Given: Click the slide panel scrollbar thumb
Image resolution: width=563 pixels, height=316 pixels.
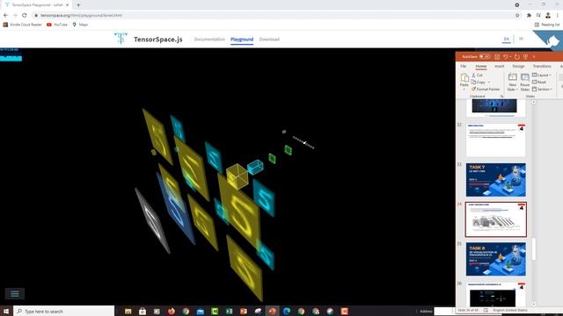Looking at the screenshot, I should [534, 249].
